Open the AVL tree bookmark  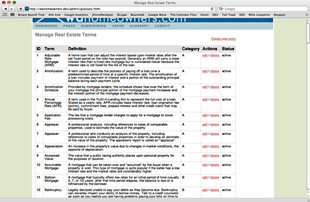(x=54, y=15)
